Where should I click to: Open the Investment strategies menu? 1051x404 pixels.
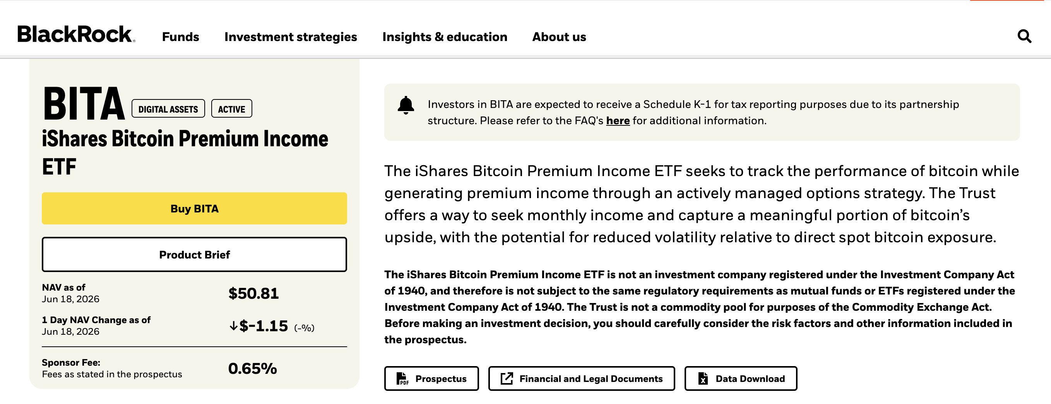click(x=291, y=37)
